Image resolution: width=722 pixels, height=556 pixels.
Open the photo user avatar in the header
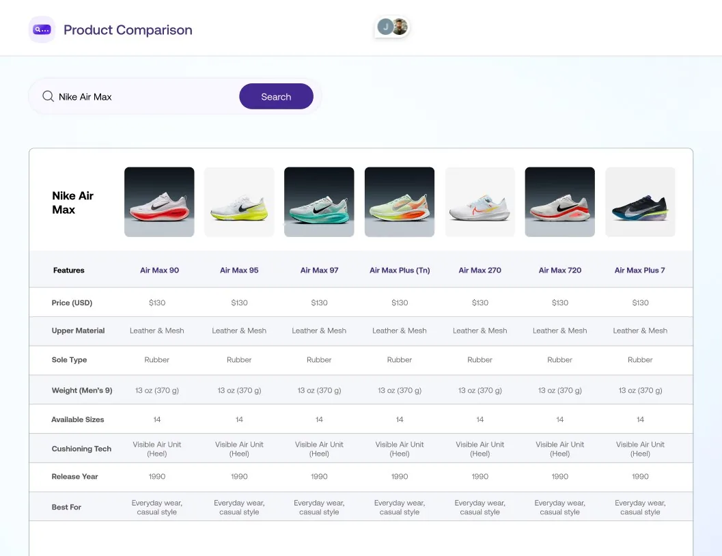[x=400, y=27]
